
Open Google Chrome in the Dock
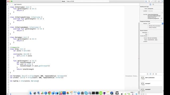pos(49,93)
